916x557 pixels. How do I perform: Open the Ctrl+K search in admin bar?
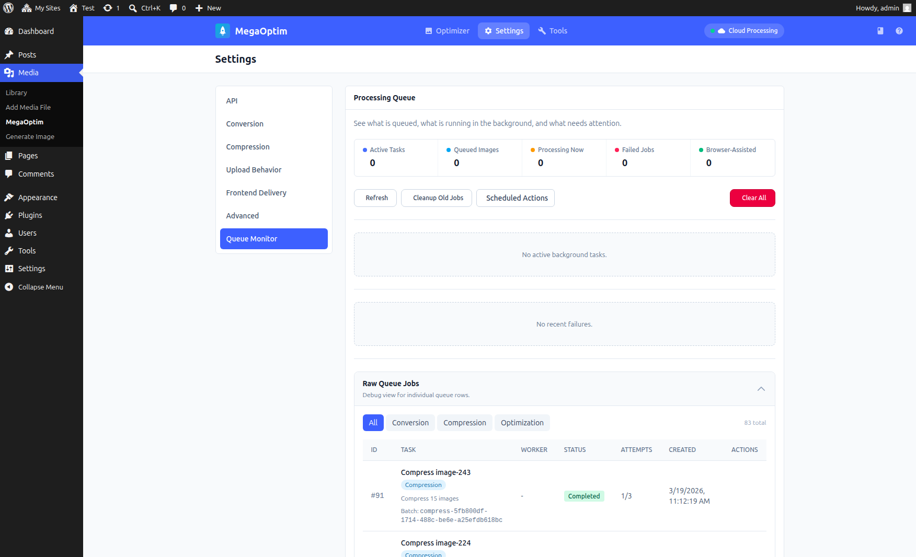[145, 8]
